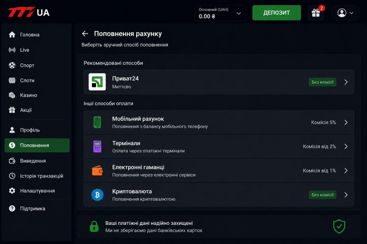Open Підтримка in the sidebar
Viewport: 367px width, 244px height.
point(33,209)
